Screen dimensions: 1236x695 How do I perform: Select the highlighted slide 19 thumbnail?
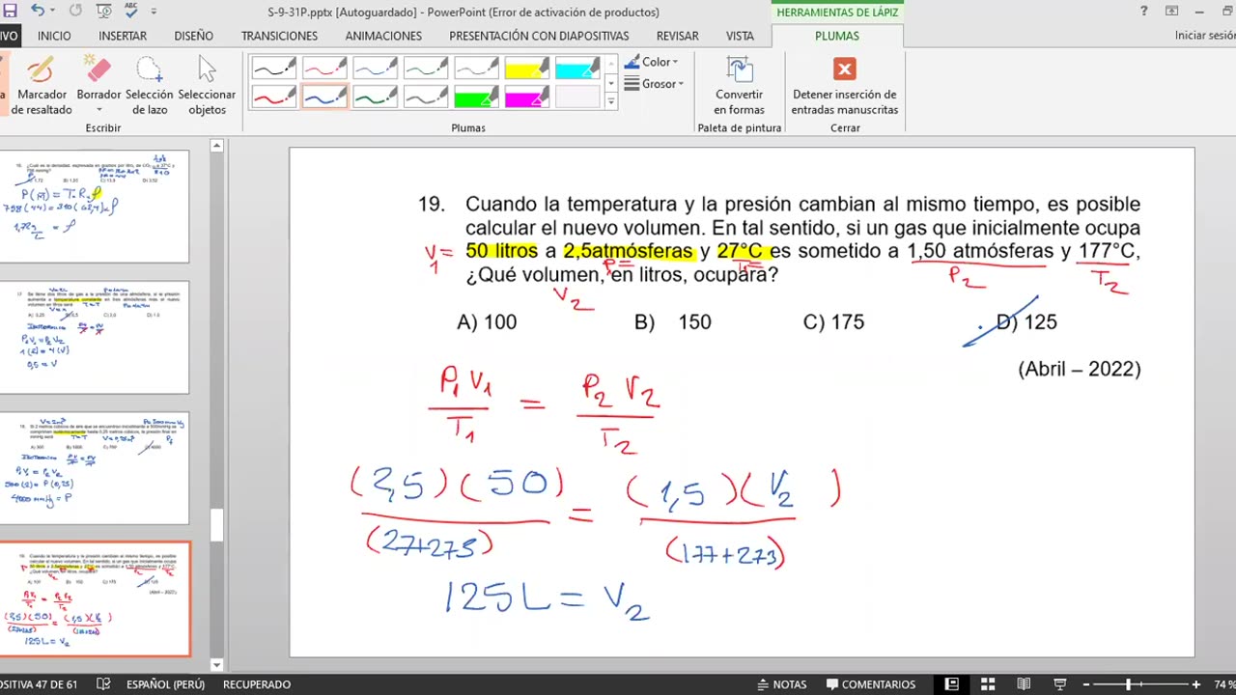pos(95,598)
